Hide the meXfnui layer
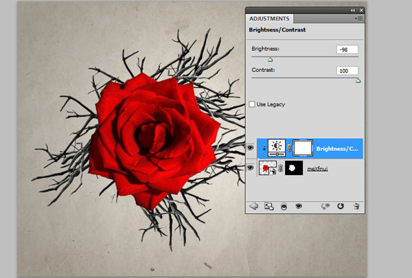 [251, 168]
